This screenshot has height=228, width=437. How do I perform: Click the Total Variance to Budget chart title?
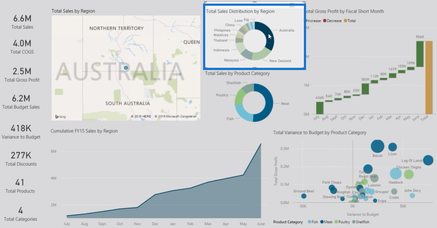[320, 132]
